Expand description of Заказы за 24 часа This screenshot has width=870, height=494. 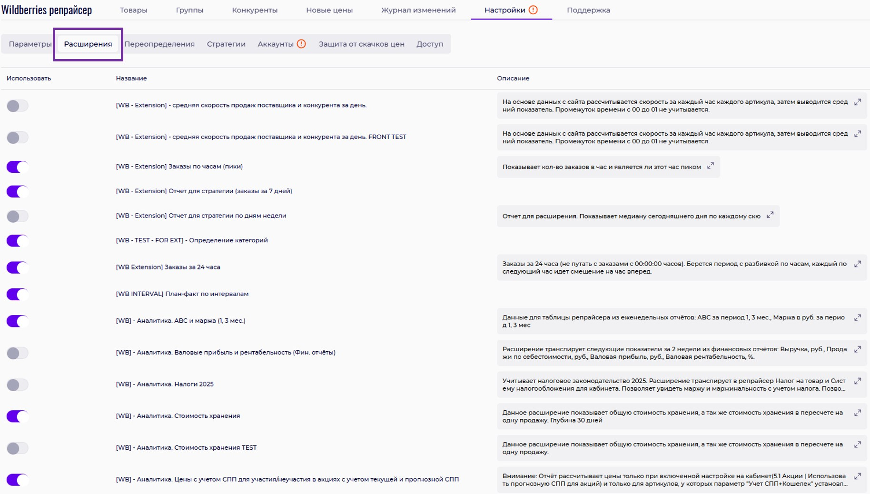pyautogui.click(x=857, y=264)
